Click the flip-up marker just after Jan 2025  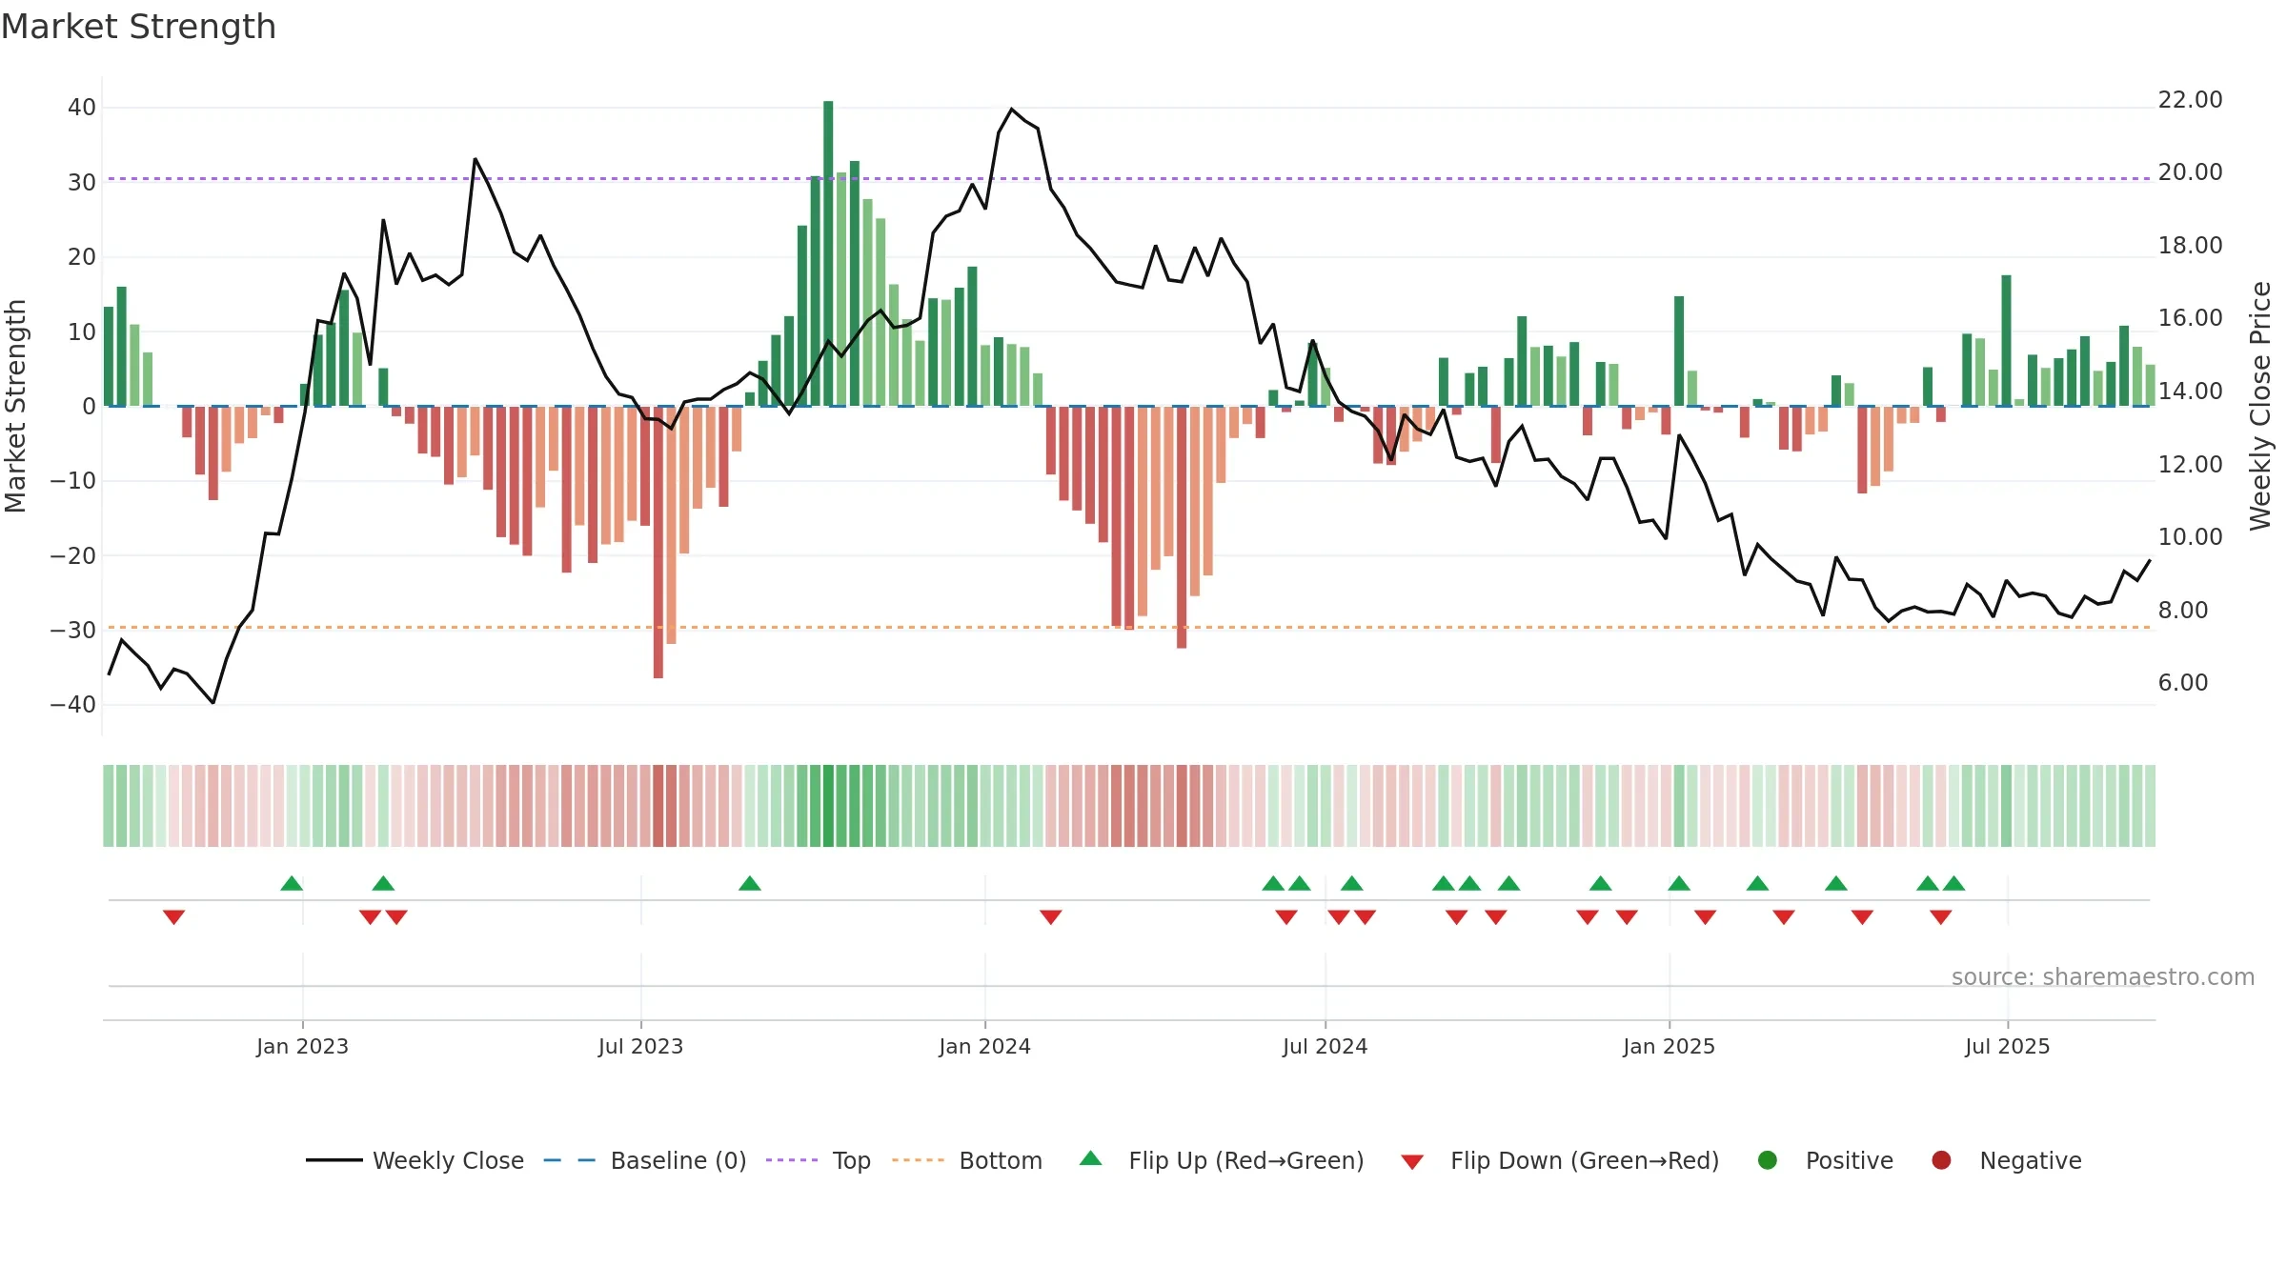[x=1679, y=883]
